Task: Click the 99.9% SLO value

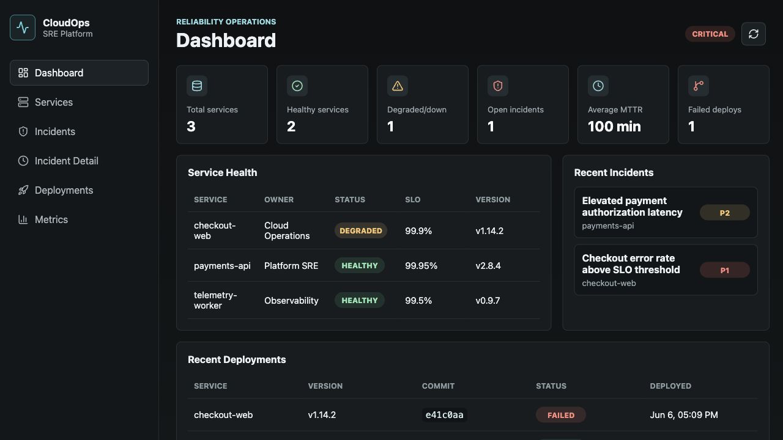Action: pyautogui.click(x=418, y=231)
